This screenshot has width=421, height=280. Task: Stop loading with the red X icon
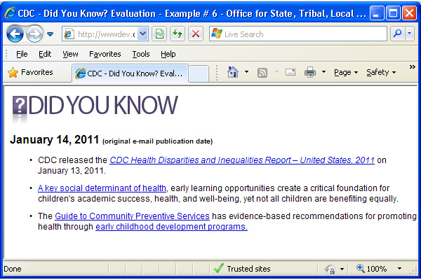[196, 34]
